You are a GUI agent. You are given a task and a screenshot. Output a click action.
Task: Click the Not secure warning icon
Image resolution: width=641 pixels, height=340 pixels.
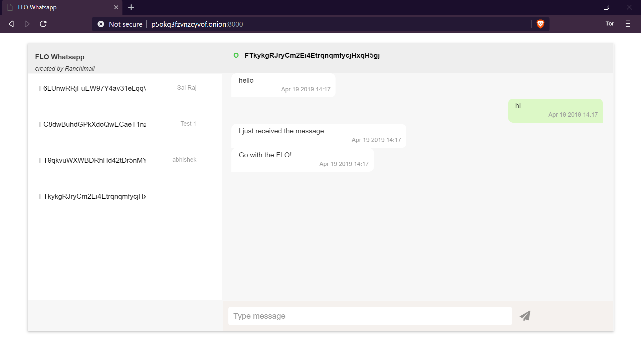coord(101,24)
